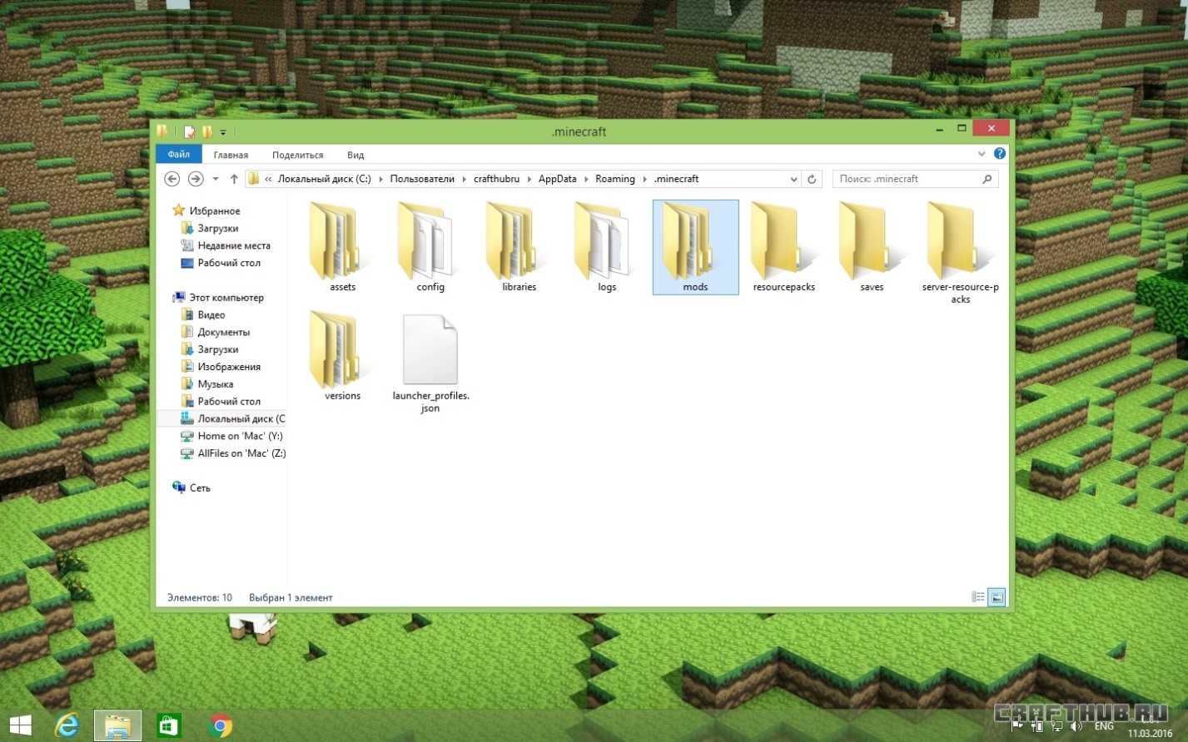
Task: Click Properties icon in quick access toolbar
Action: (190, 131)
